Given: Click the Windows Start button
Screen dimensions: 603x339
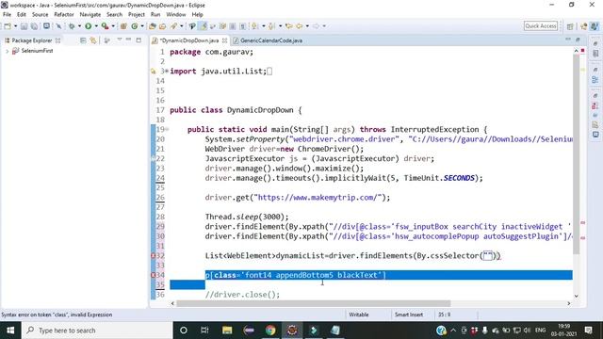Looking at the screenshot, I should point(10,331).
